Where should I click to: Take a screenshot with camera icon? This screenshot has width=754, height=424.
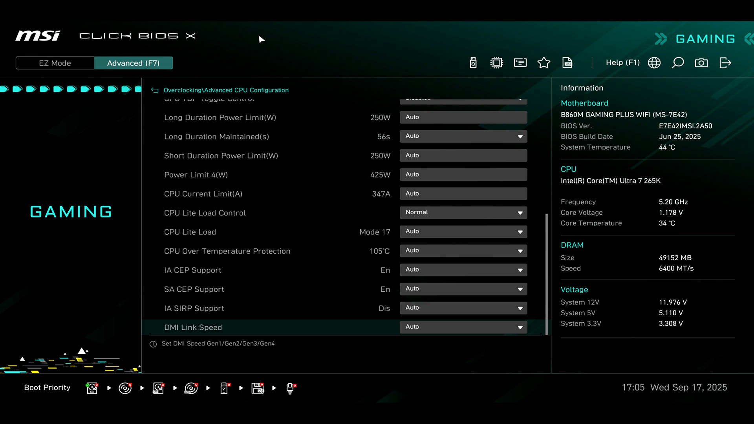[701, 63]
